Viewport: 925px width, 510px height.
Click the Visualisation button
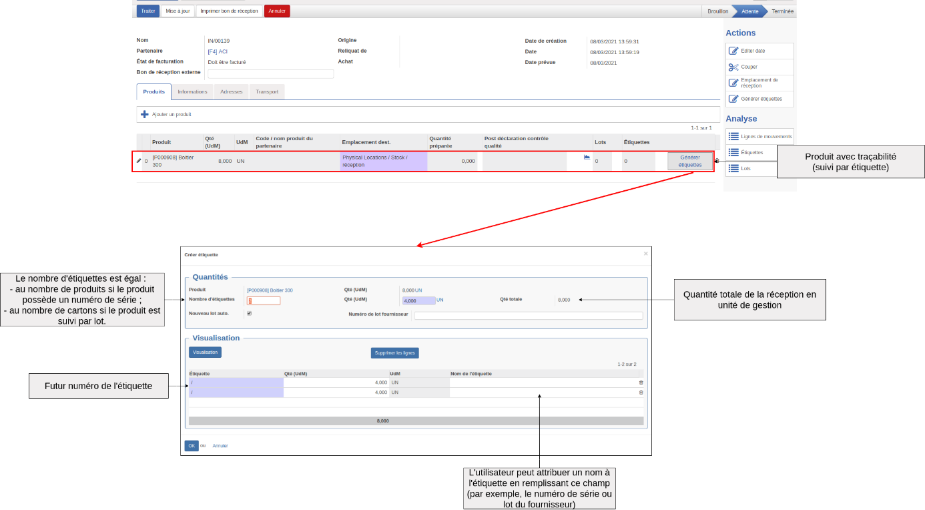[x=206, y=352]
